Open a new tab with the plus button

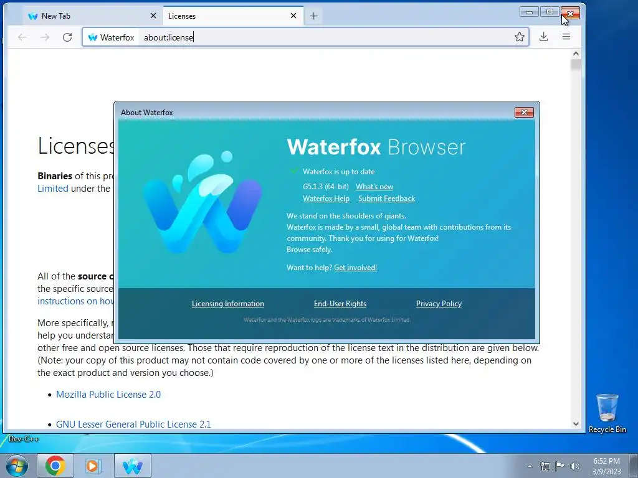(x=314, y=16)
